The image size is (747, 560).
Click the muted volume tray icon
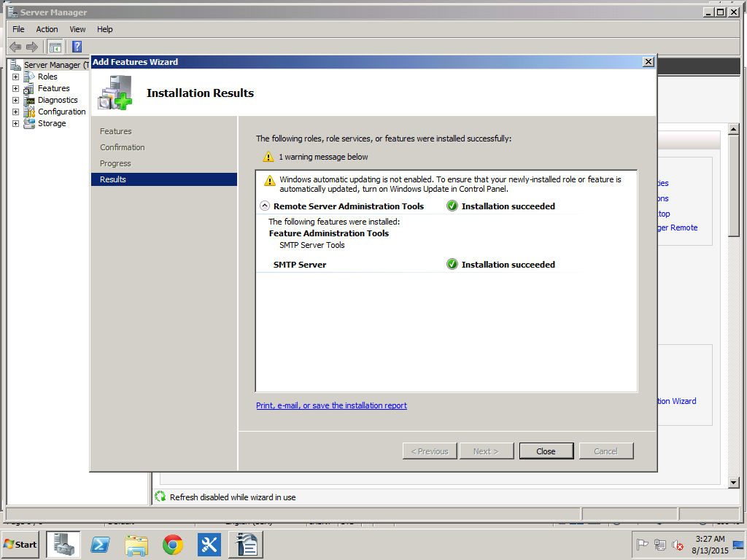click(677, 545)
